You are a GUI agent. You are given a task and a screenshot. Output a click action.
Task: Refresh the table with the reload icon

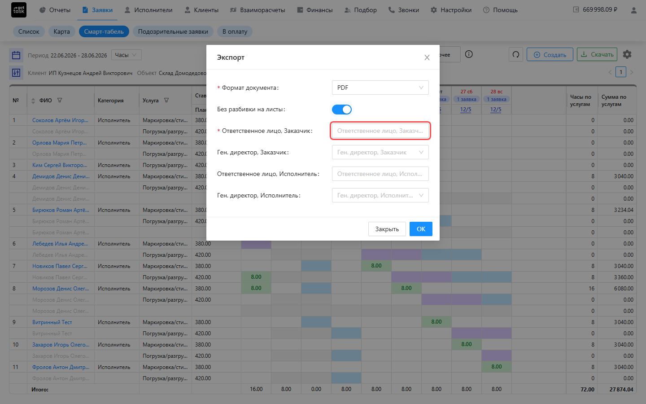(x=516, y=54)
